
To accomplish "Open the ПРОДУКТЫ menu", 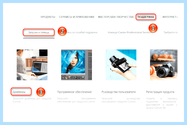I will [x=48, y=17].
